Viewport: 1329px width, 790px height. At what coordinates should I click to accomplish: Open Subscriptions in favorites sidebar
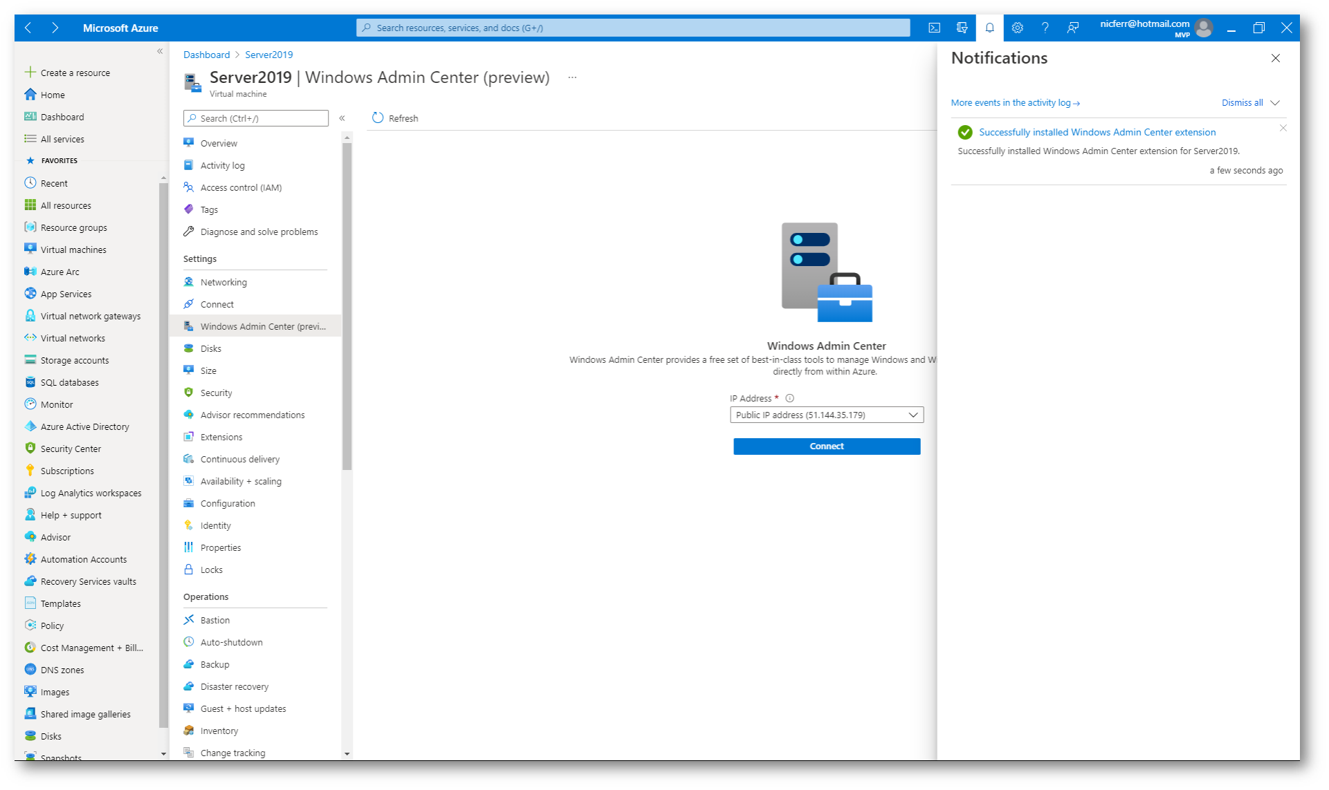tap(67, 471)
